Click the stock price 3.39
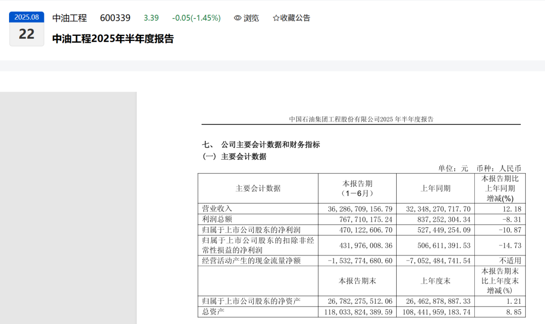 coord(151,18)
